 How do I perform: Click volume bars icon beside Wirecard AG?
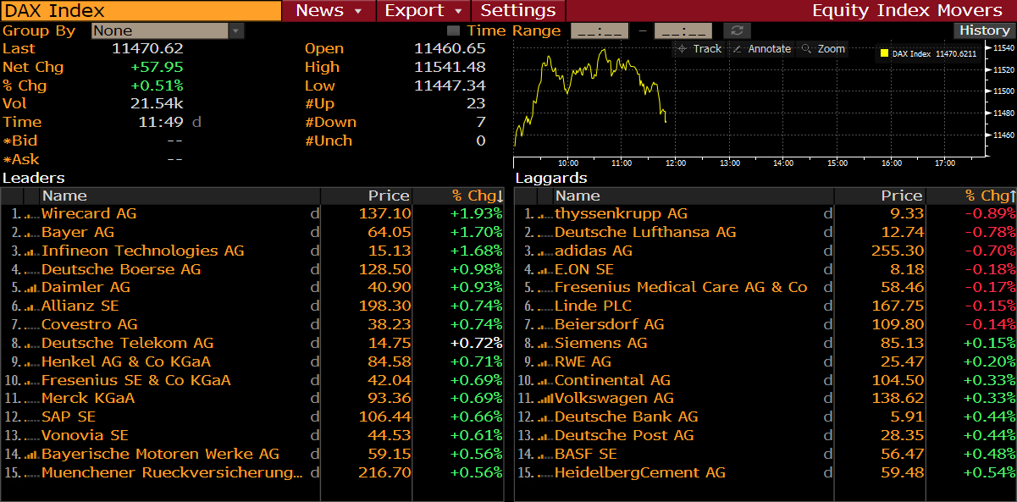point(32,215)
